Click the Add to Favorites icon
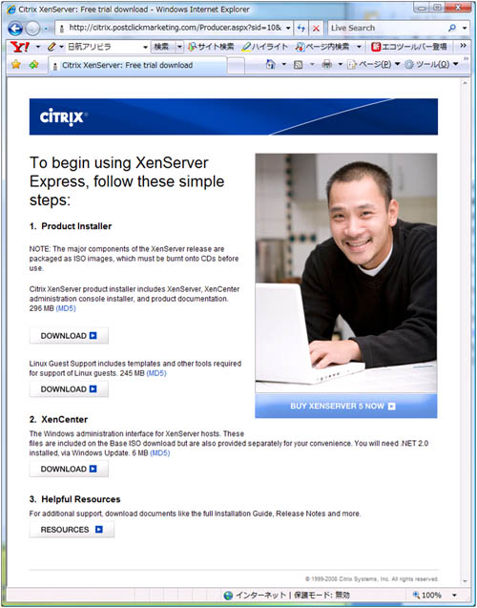 click(34, 64)
